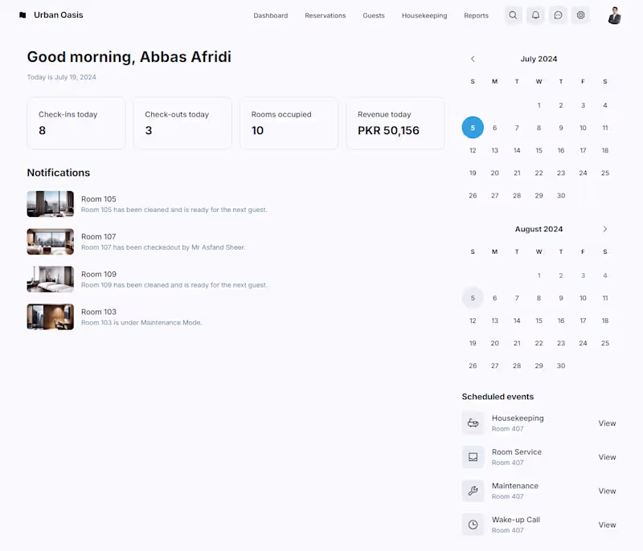The image size is (643, 551).
Task: Open the chat messages icon
Action: [558, 15]
